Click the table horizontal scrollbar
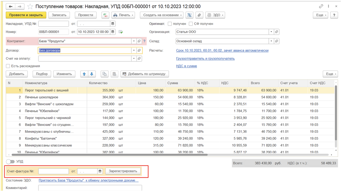This screenshot has width=341, height=191. 109,155
